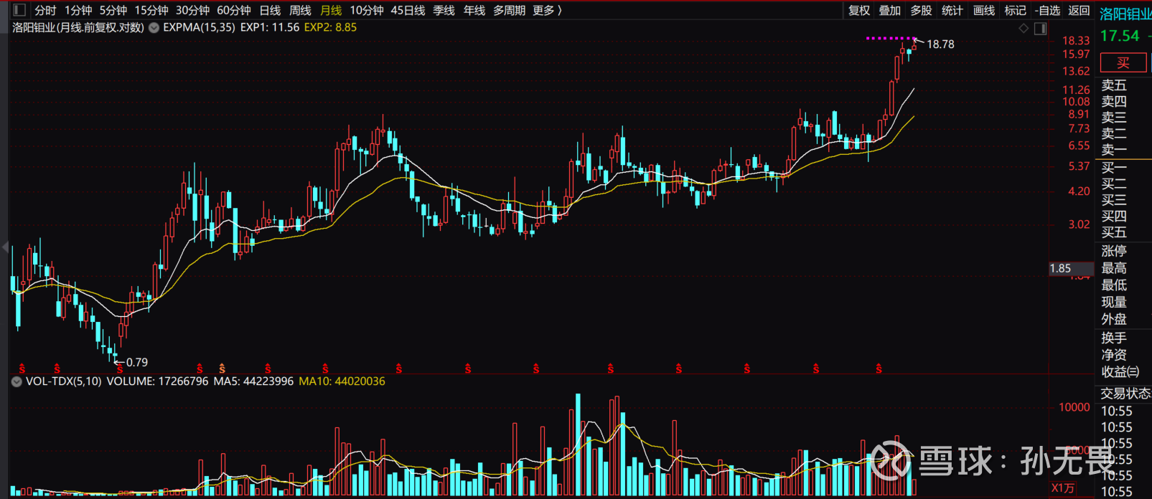Viewport: 1152px width, 499px height.
Task: Select the 年线 yearly tab
Action: 474,10
